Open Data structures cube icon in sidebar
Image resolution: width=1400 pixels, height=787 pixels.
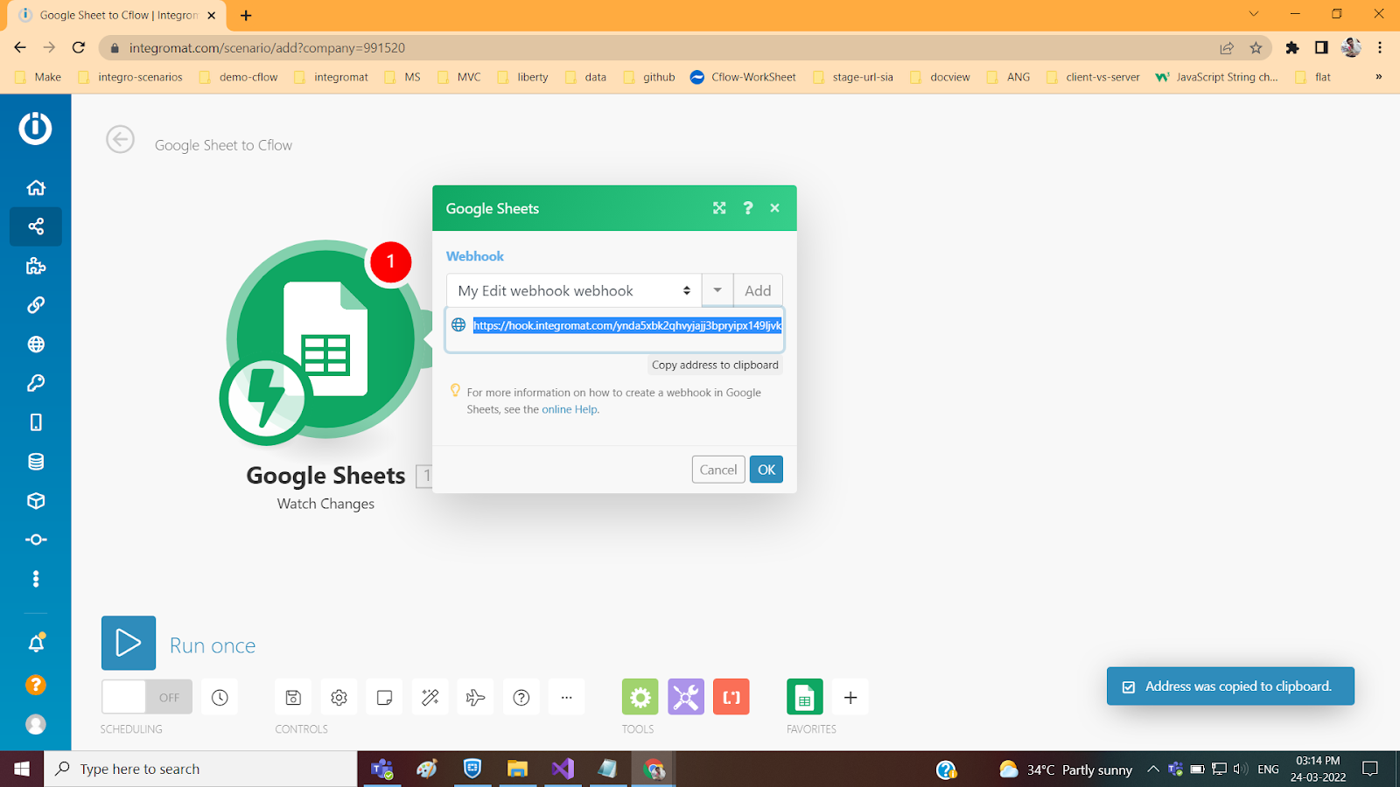pyautogui.click(x=36, y=501)
